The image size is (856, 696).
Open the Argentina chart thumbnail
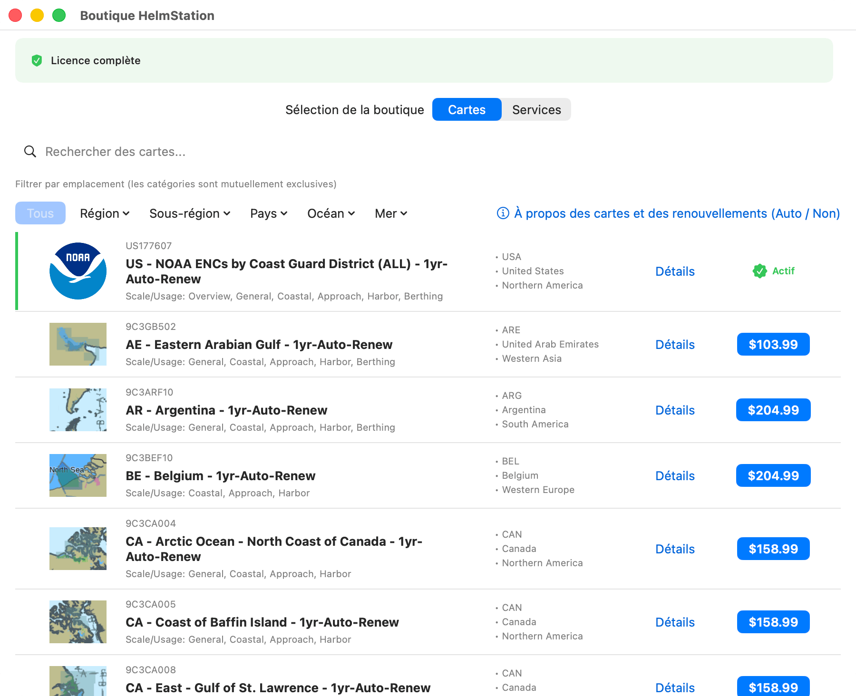(x=78, y=410)
